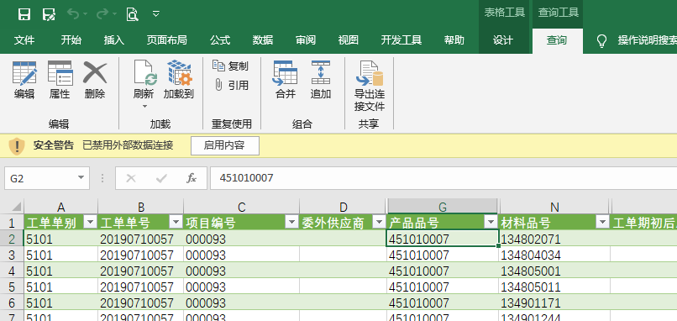Screen dimensions: 677x321
Task: Click cell containing 134804034
Action: (554, 255)
